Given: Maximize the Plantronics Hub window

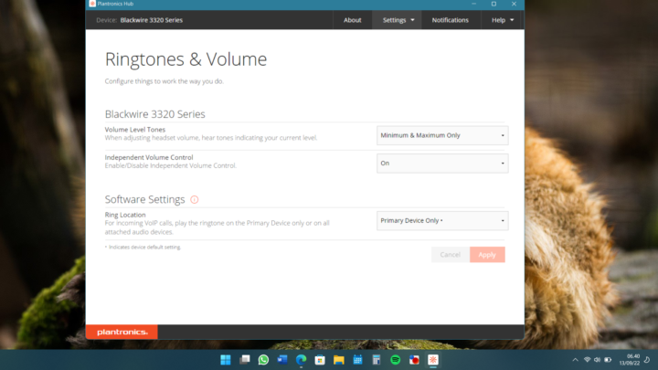Looking at the screenshot, I should [x=493, y=4].
